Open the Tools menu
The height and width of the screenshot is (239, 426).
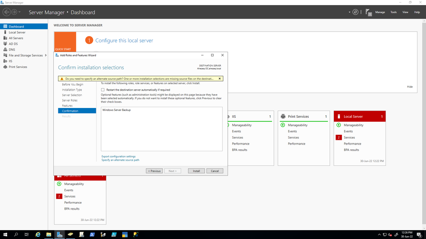(x=394, y=12)
